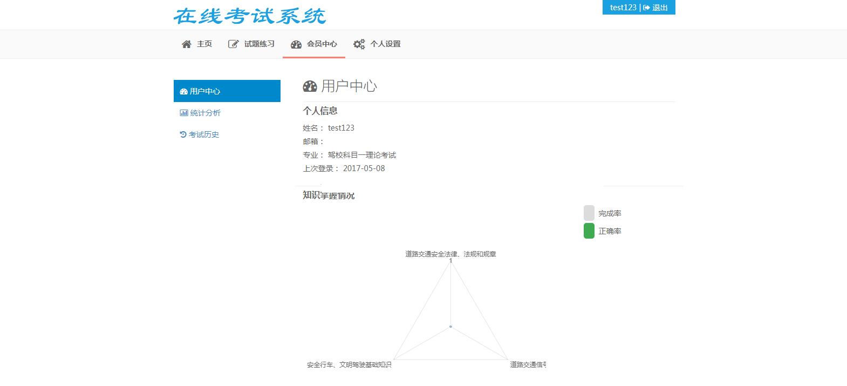Click the bar chart icon for 统计分析

point(184,113)
